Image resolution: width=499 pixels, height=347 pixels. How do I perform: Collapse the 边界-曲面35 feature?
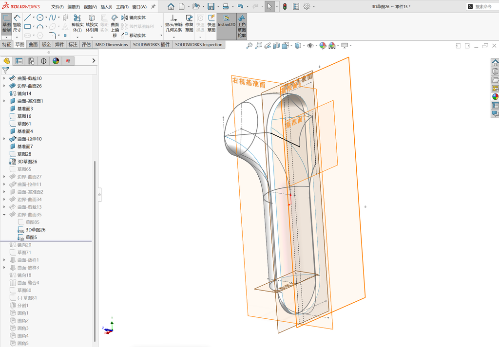(x=4, y=215)
